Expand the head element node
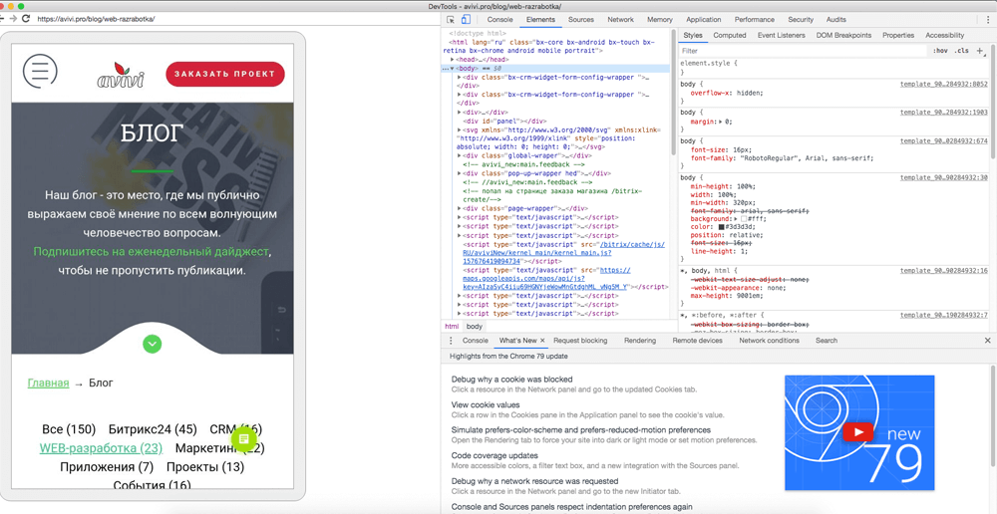The width and height of the screenshot is (997, 514). pos(452,59)
